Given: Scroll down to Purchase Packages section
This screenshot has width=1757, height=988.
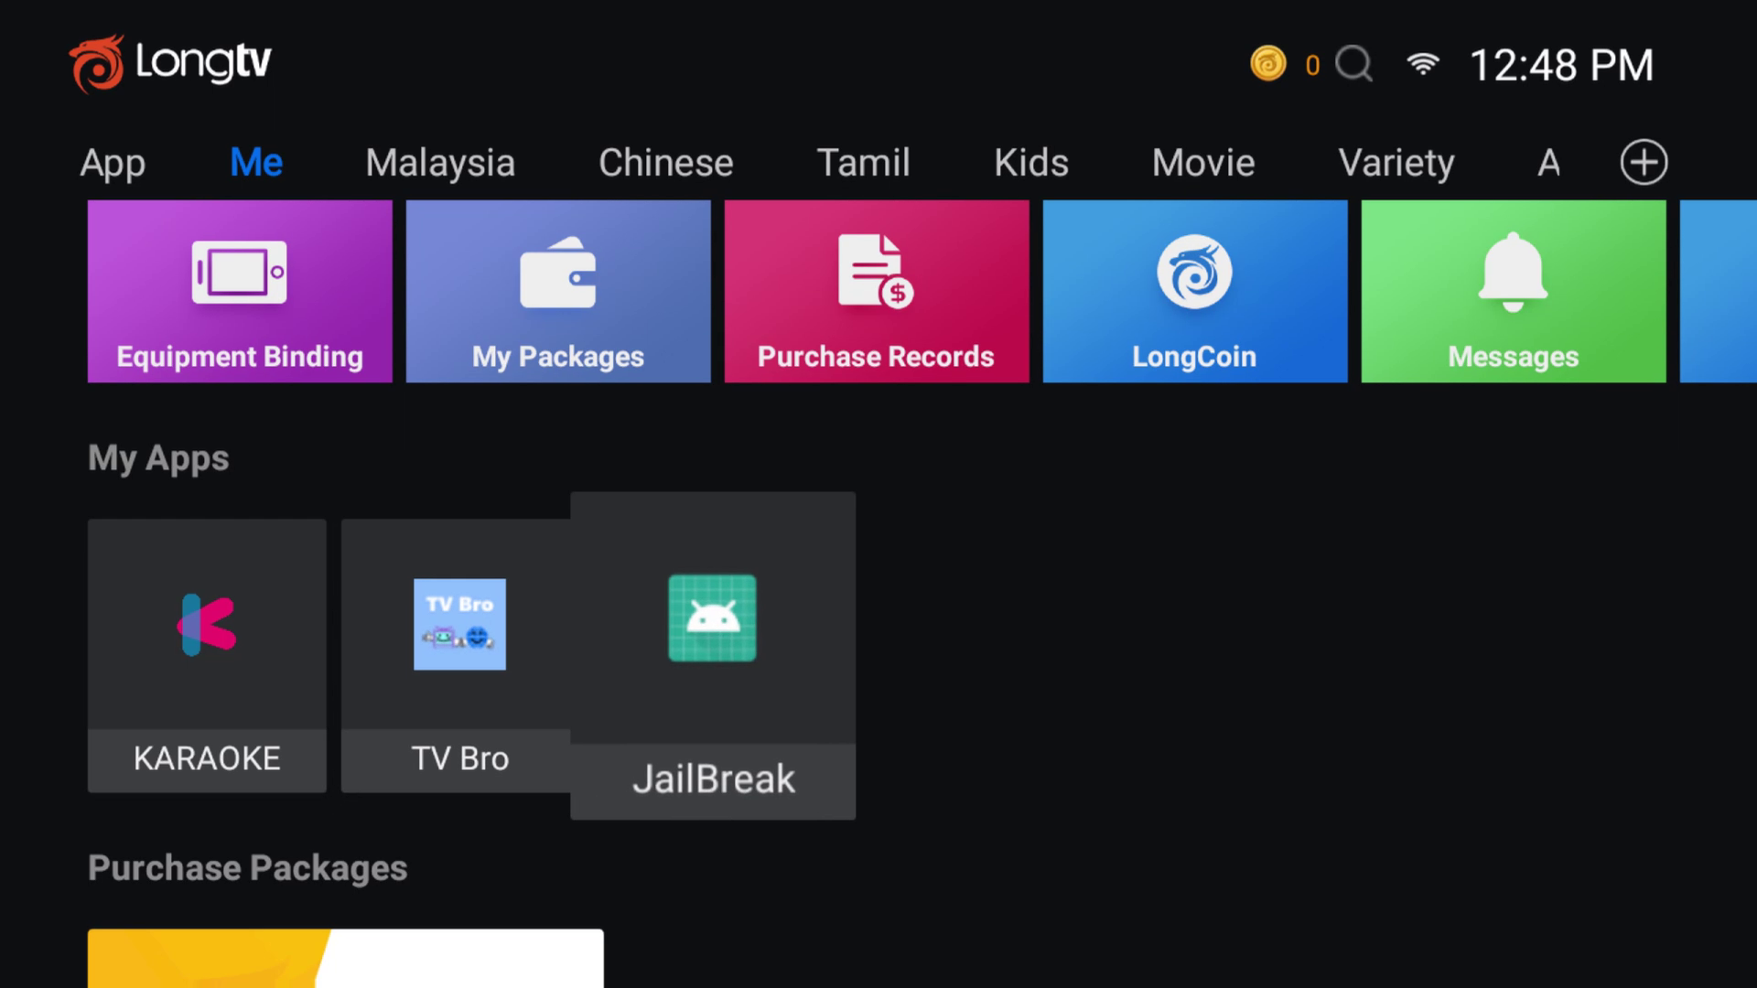Looking at the screenshot, I should (x=247, y=867).
